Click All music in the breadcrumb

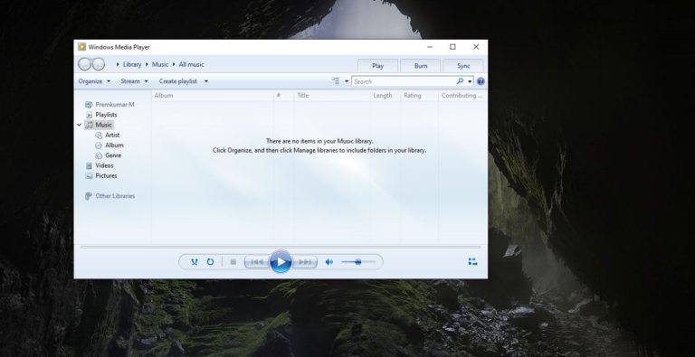coord(192,64)
